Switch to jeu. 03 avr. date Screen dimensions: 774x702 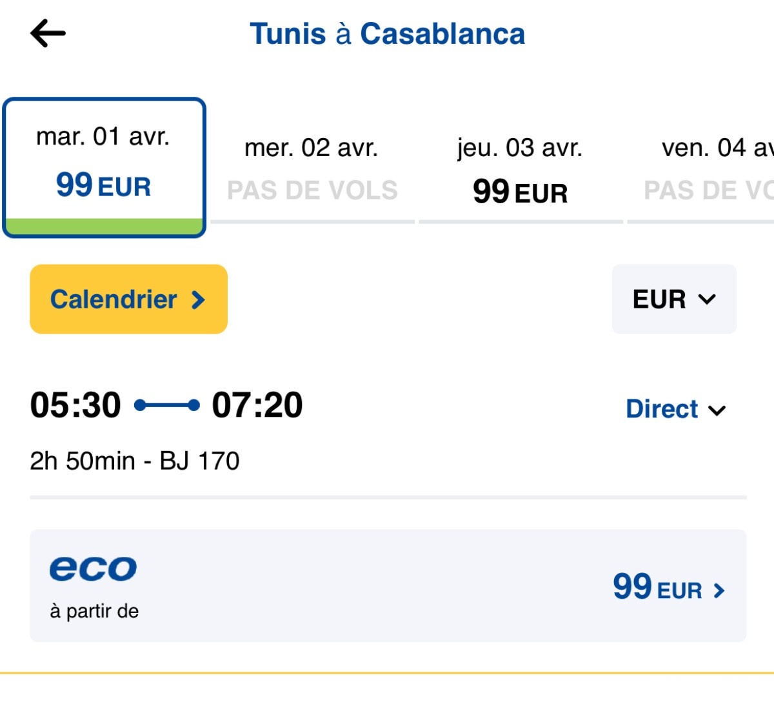[x=520, y=170]
